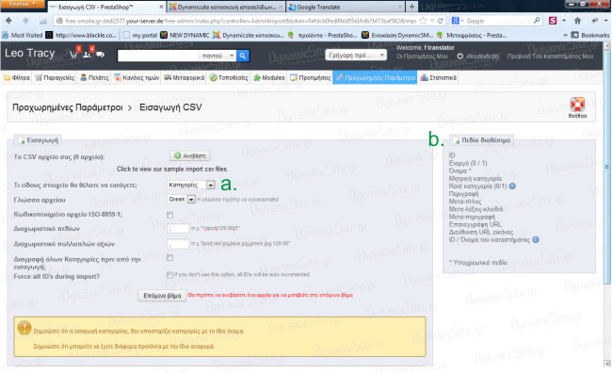Click the red S toolbar add-on icon
Screen dimensions: 612x373
553,21
